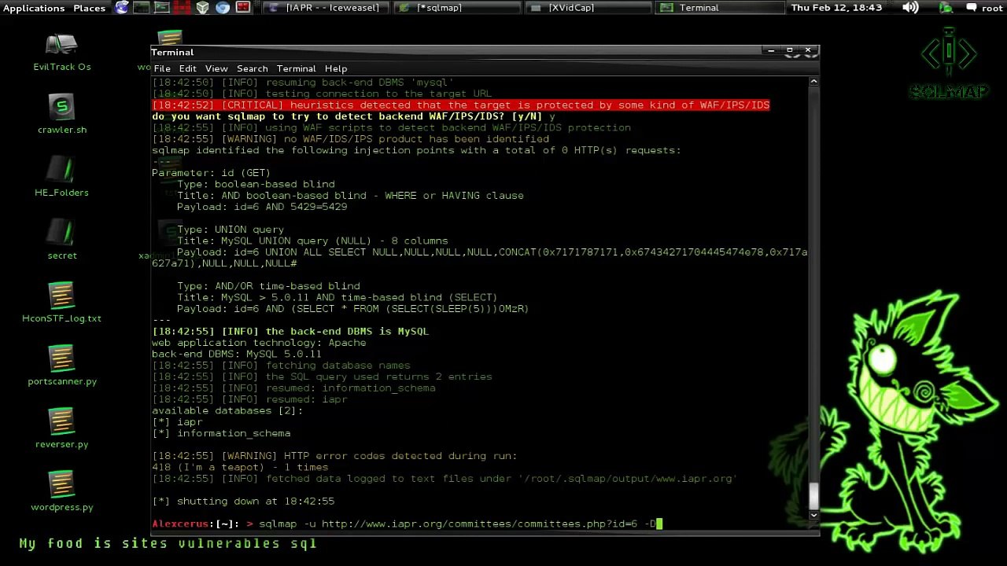
Task: Click the network status icon in panel
Action: click(x=946, y=8)
